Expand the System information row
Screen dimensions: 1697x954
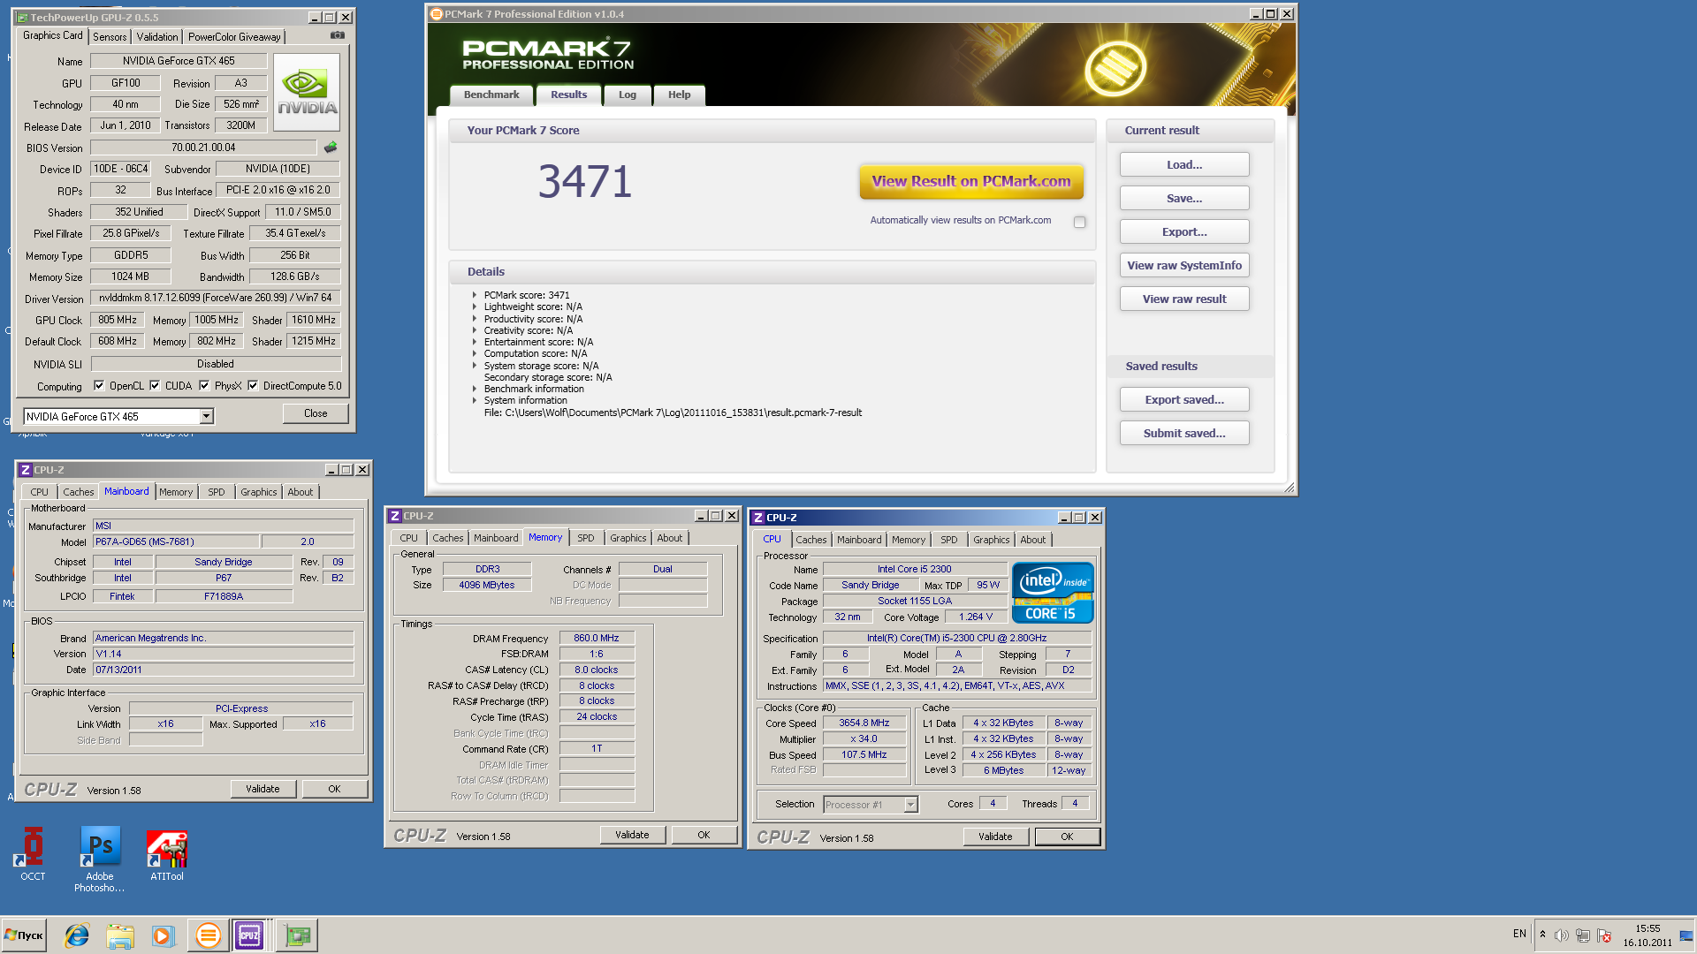tap(475, 400)
